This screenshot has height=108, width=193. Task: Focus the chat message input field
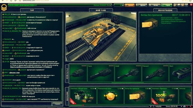click(27, 104)
